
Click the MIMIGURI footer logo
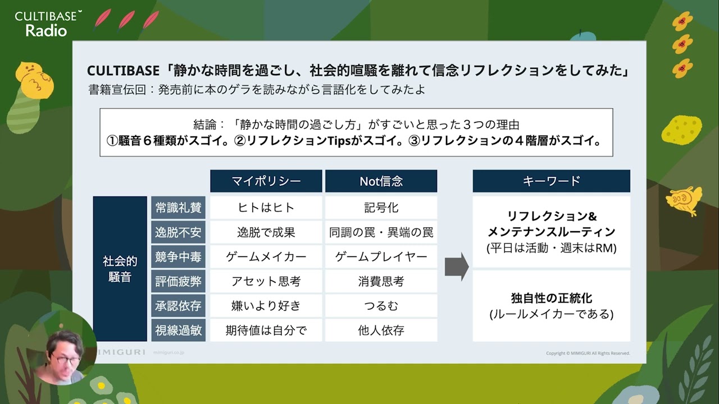tap(121, 352)
